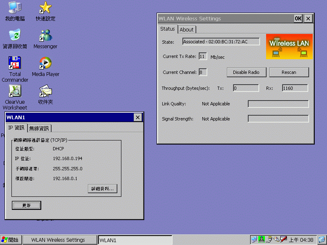This screenshot has height=245, width=327.
Task: Select the gateway value 192.168.0.1
Action: [65, 178]
